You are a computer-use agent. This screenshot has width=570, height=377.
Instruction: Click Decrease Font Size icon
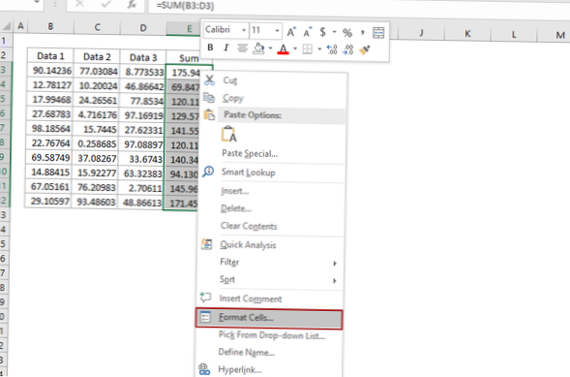[x=308, y=32]
